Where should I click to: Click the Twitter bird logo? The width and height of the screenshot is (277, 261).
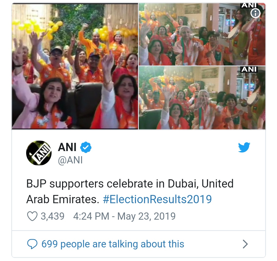click(244, 147)
